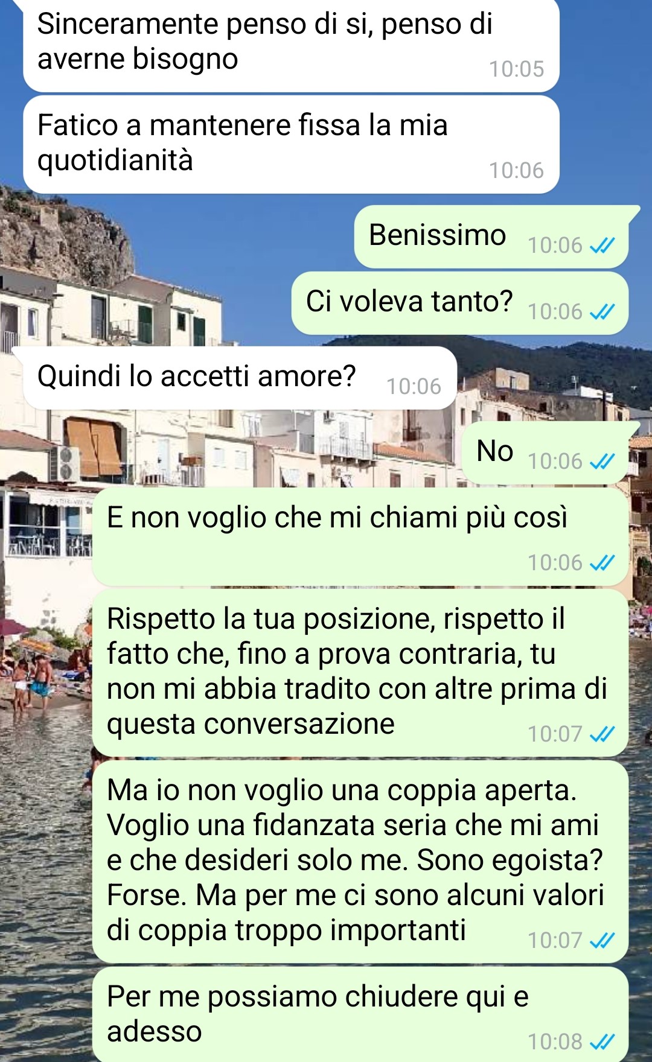Tap the double-check read receipt on 'Benissimo'
The height and width of the screenshot is (1062, 652).
(x=602, y=246)
